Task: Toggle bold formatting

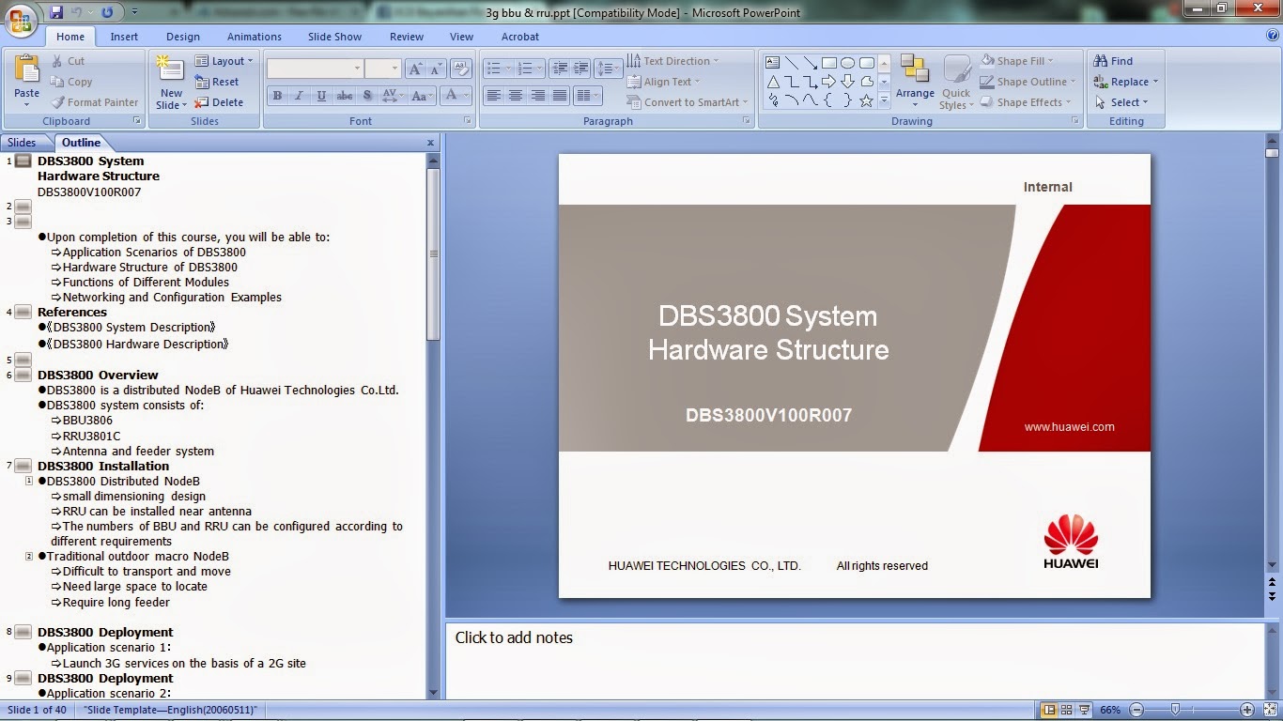Action: click(x=277, y=95)
